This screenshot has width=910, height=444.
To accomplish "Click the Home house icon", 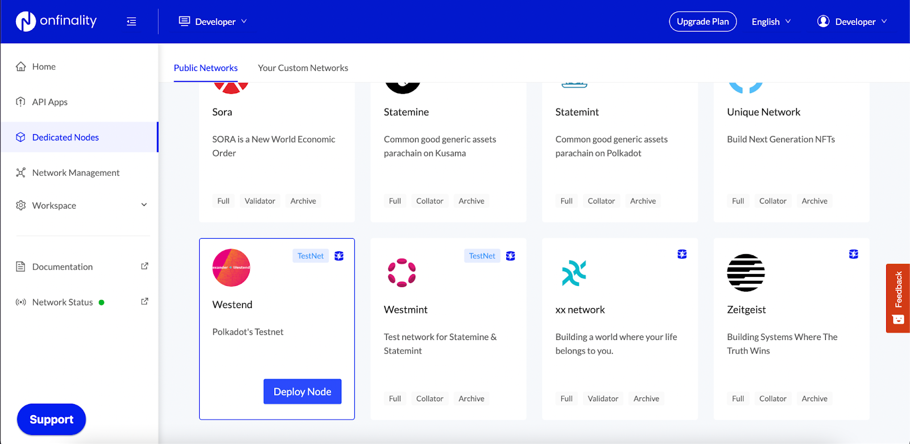I will [x=21, y=67].
